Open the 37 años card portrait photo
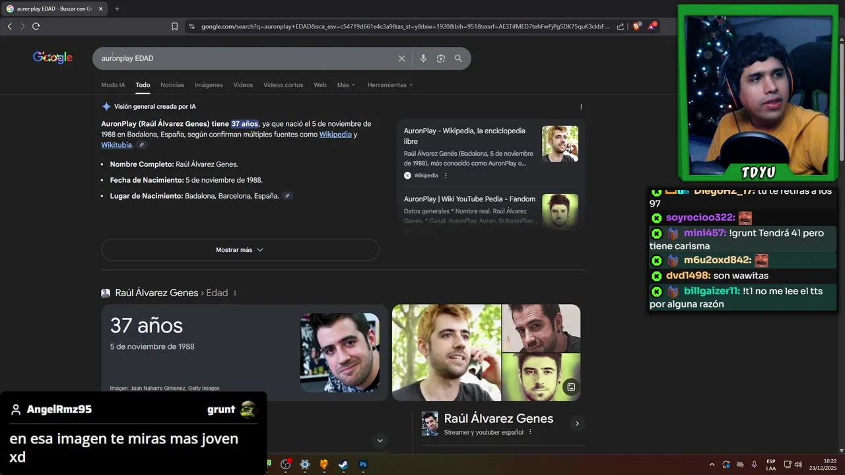 point(339,353)
